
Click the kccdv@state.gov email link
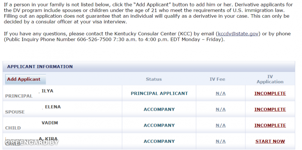click(x=238, y=34)
